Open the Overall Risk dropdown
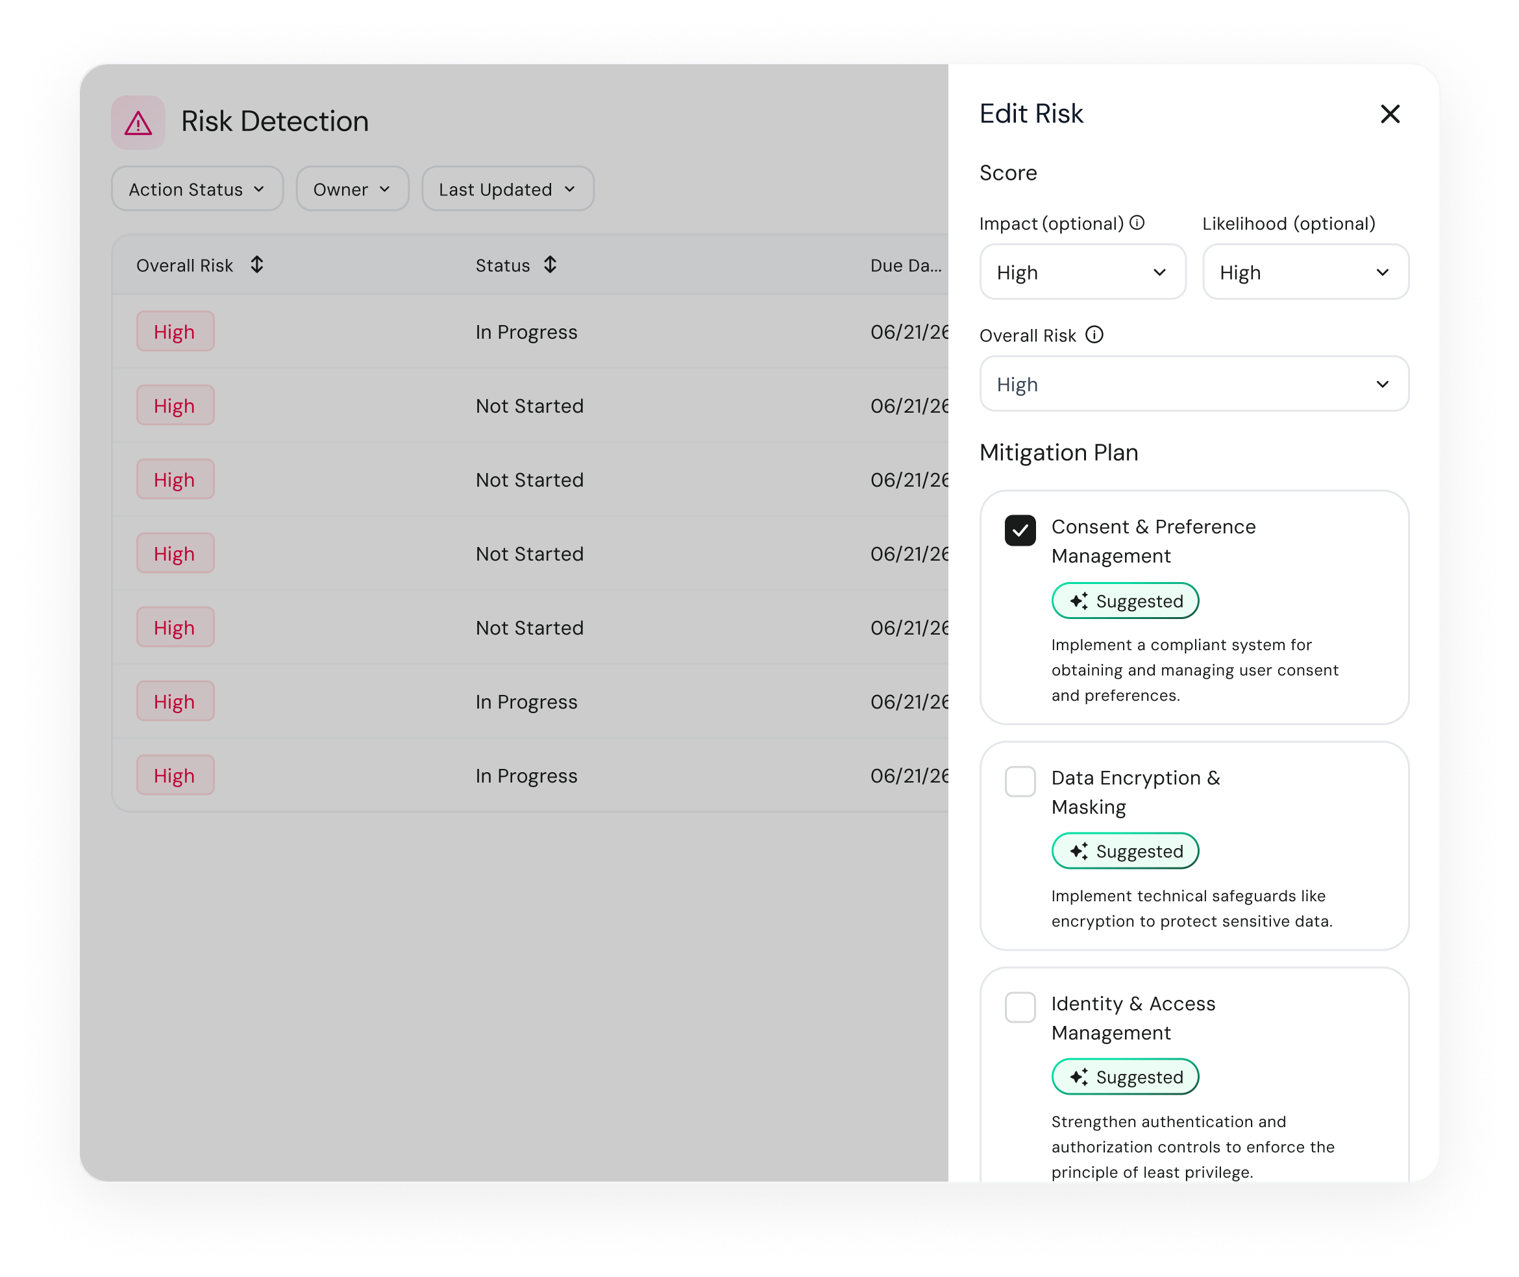Screen dimensions: 1519x1277 [x=1193, y=383]
